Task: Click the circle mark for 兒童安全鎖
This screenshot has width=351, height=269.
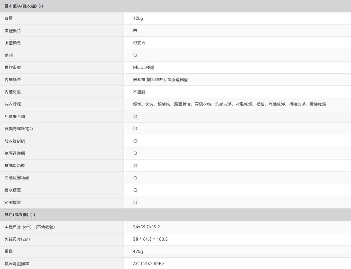Action: (x=135, y=117)
